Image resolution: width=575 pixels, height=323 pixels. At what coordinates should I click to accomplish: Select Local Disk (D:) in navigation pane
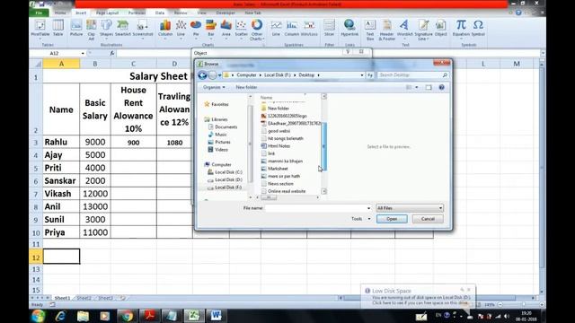point(225,179)
